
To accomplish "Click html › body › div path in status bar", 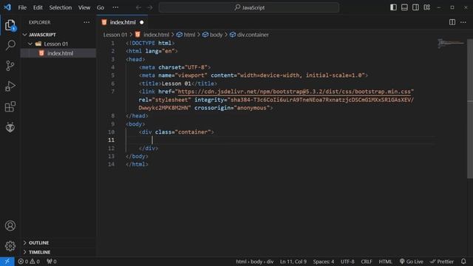I will point(254,262).
